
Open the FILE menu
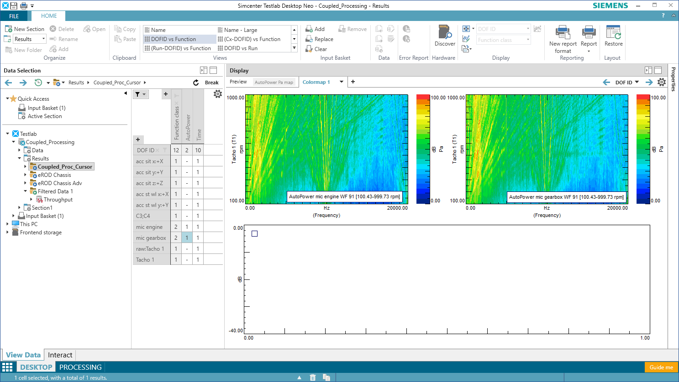click(x=14, y=16)
